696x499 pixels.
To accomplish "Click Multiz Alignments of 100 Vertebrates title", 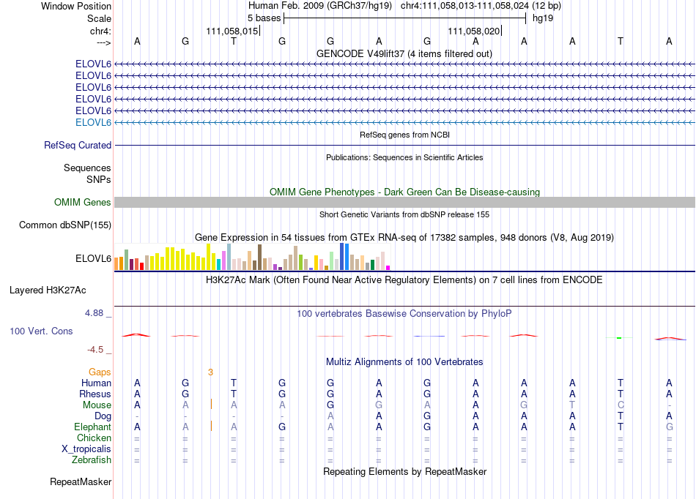I will [x=404, y=362].
